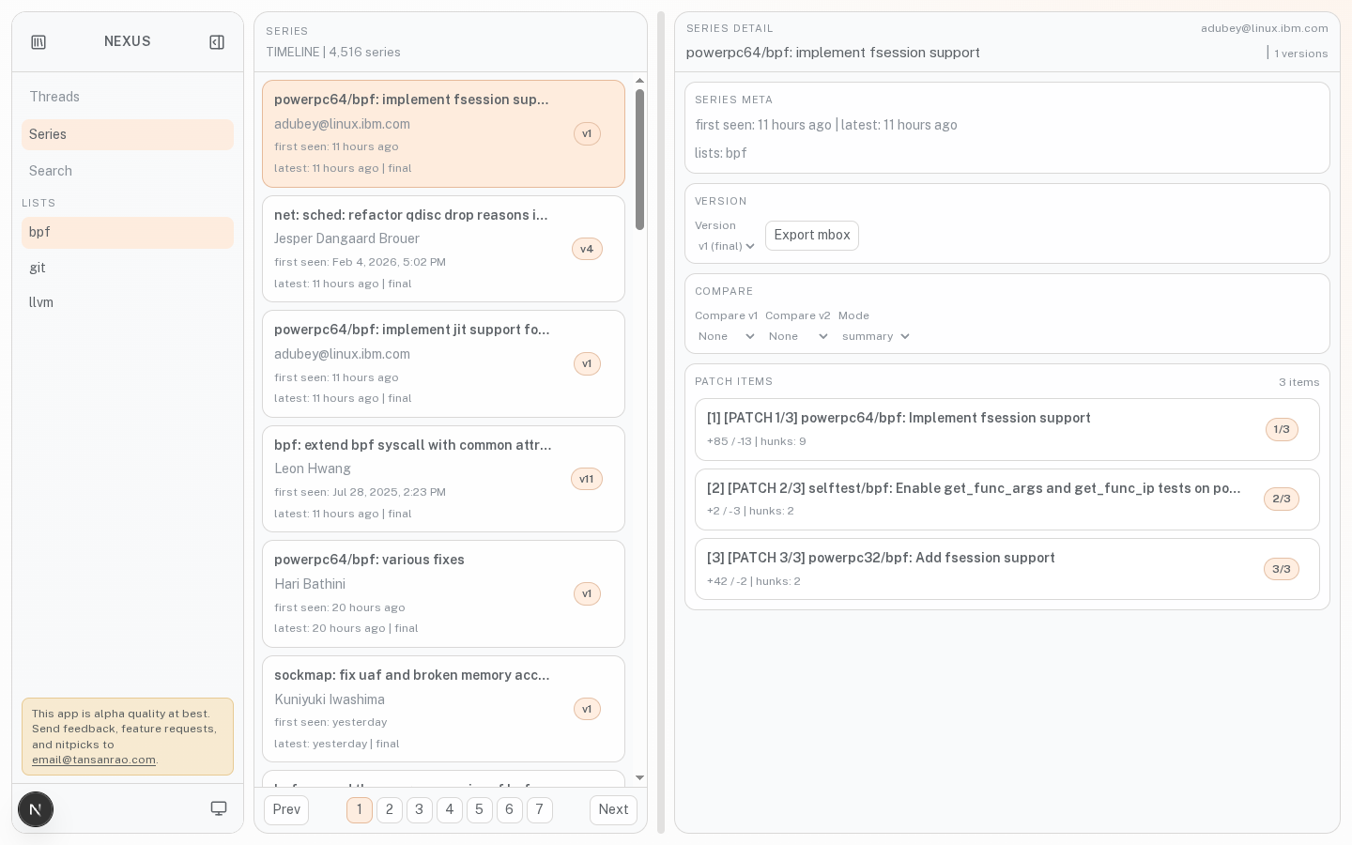Open the Version v1 (final) dropdown
Image resolution: width=1352 pixels, height=845 pixels.
pos(725,246)
